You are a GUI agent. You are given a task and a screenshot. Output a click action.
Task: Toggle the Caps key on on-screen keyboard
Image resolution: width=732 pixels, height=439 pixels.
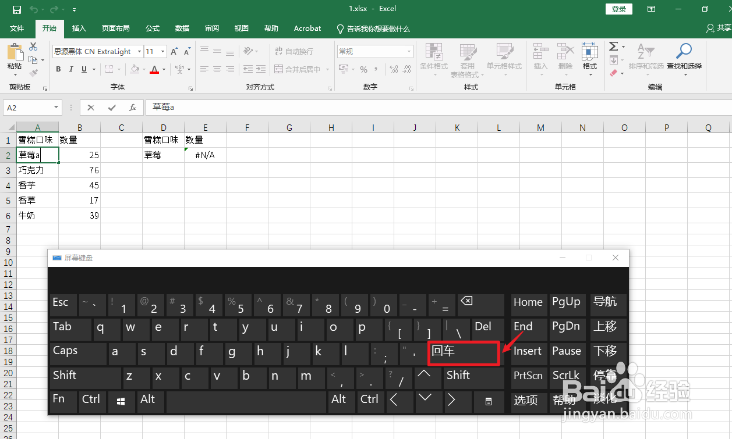click(x=78, y=353)
